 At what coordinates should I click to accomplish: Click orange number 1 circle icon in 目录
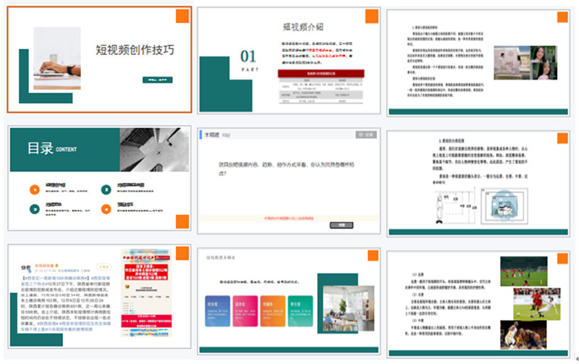click(33, 190)
